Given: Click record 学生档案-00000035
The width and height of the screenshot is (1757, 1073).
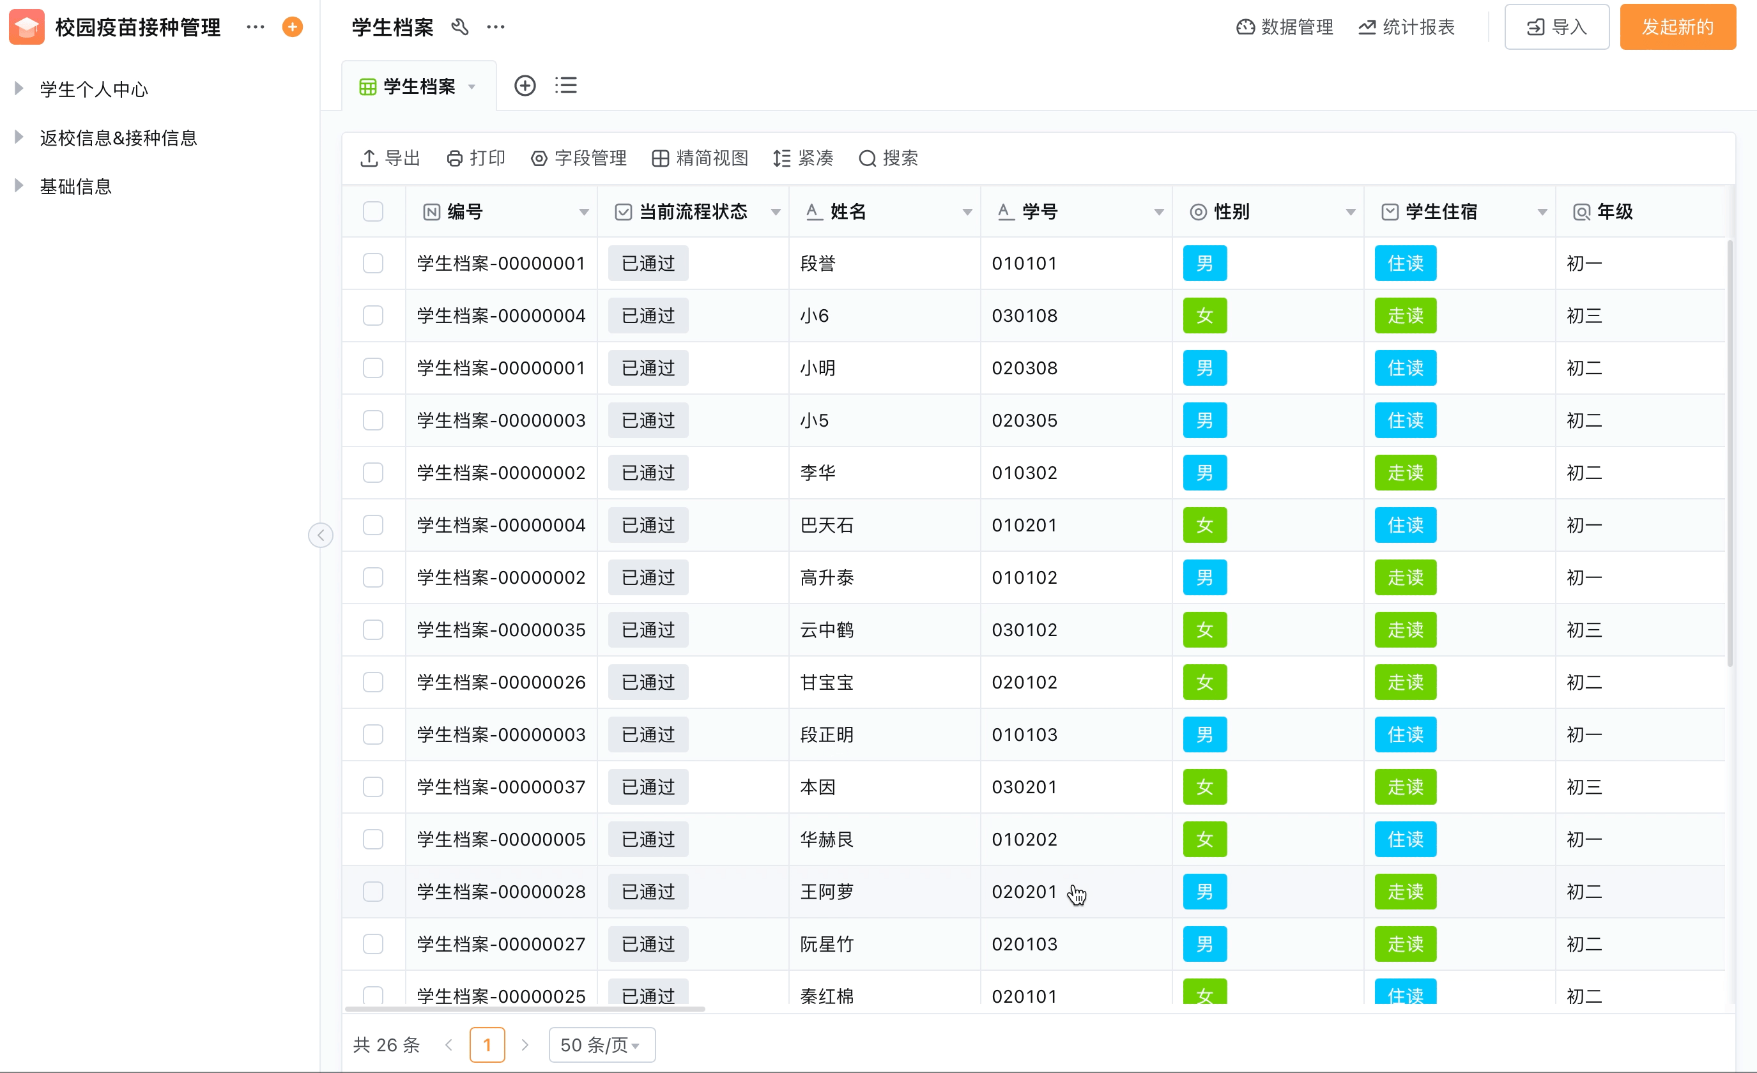Looking at the screenshot, I should pos(502,630).
